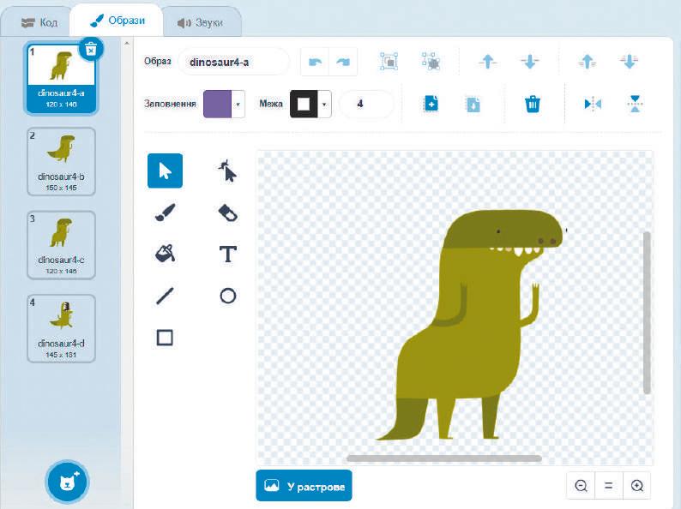Select the Circle tool
681x509 pixels.
point(227,296)
